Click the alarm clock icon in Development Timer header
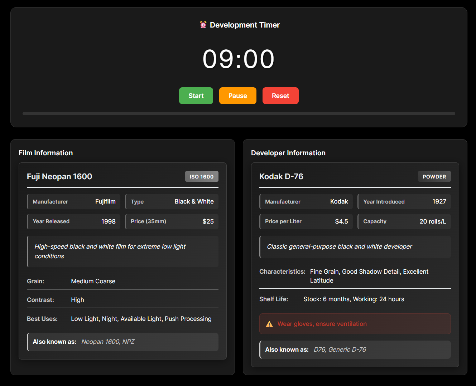 (203, 25)
